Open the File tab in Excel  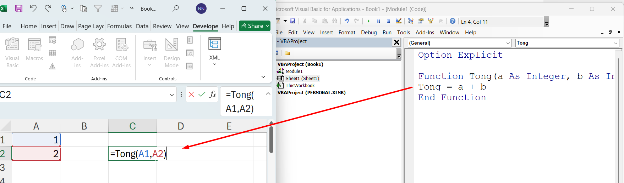[7, 26]
